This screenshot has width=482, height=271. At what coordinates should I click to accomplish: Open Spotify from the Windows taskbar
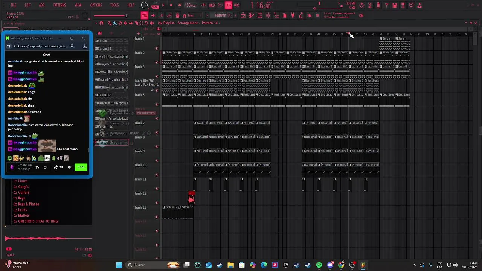pos(319,265)
